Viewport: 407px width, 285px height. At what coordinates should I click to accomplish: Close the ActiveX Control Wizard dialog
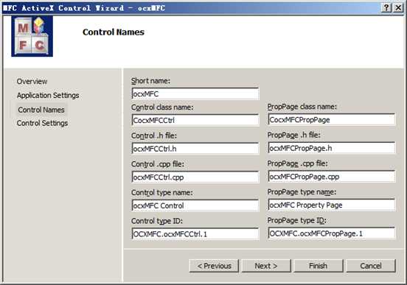click(x=398, y=8)
